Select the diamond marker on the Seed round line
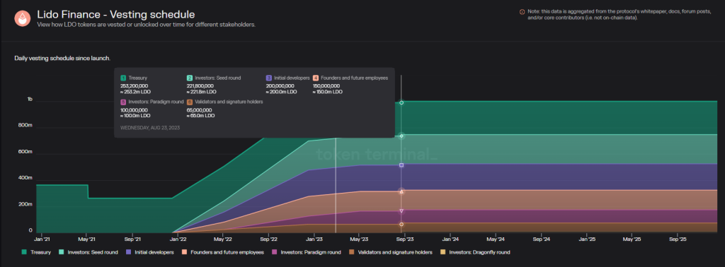This screenshot has width=725, height=267. coord(401,136)
